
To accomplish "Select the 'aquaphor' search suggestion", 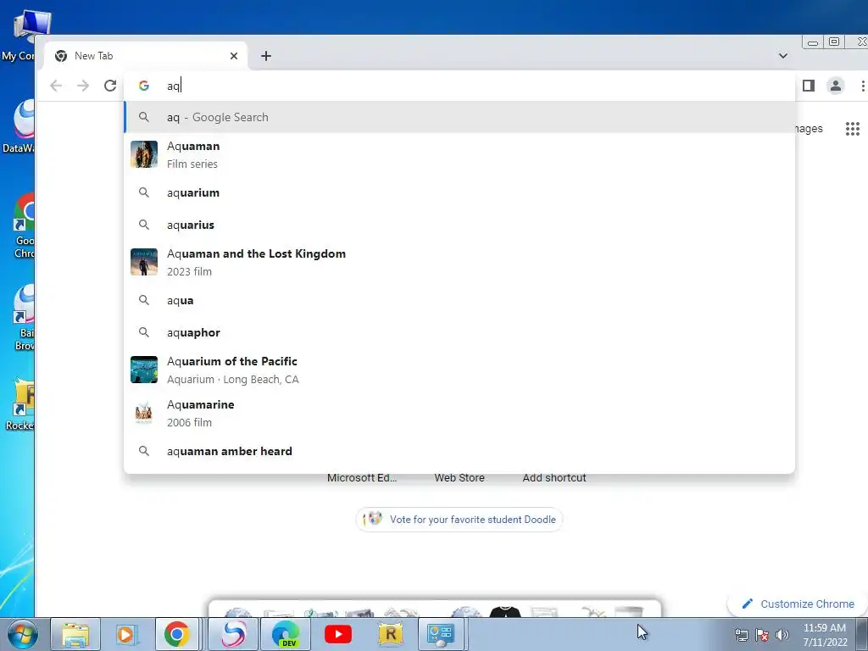I will (x=459, y=332).
